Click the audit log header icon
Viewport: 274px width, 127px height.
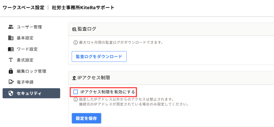74,29
